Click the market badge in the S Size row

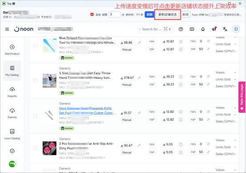point(67,93)
